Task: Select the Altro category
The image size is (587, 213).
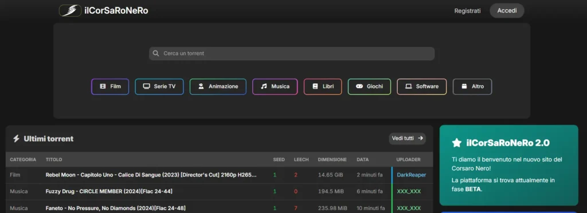Action: 472,87
